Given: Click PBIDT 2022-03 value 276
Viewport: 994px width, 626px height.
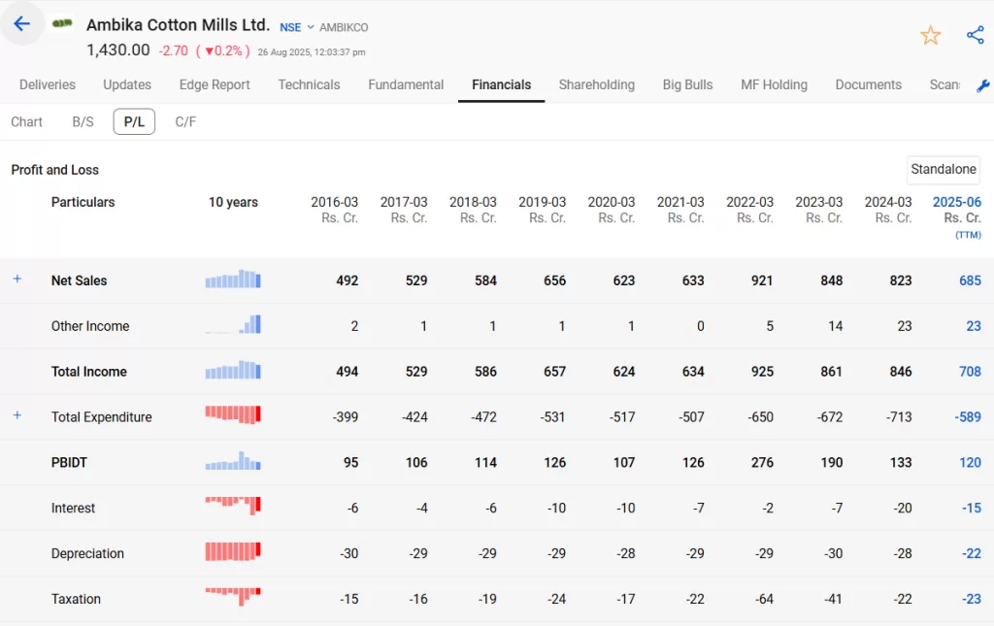Looking at the screenshot, I should pos(762,463).
